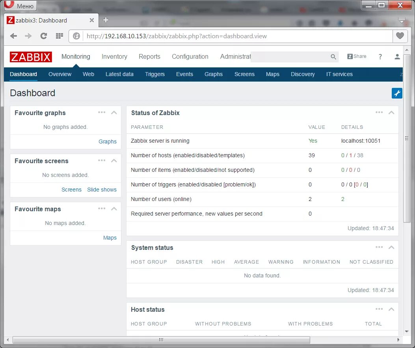Click the vertical scrollbar down arrow
The image size is (415, 348).
[x=407, y=331]
